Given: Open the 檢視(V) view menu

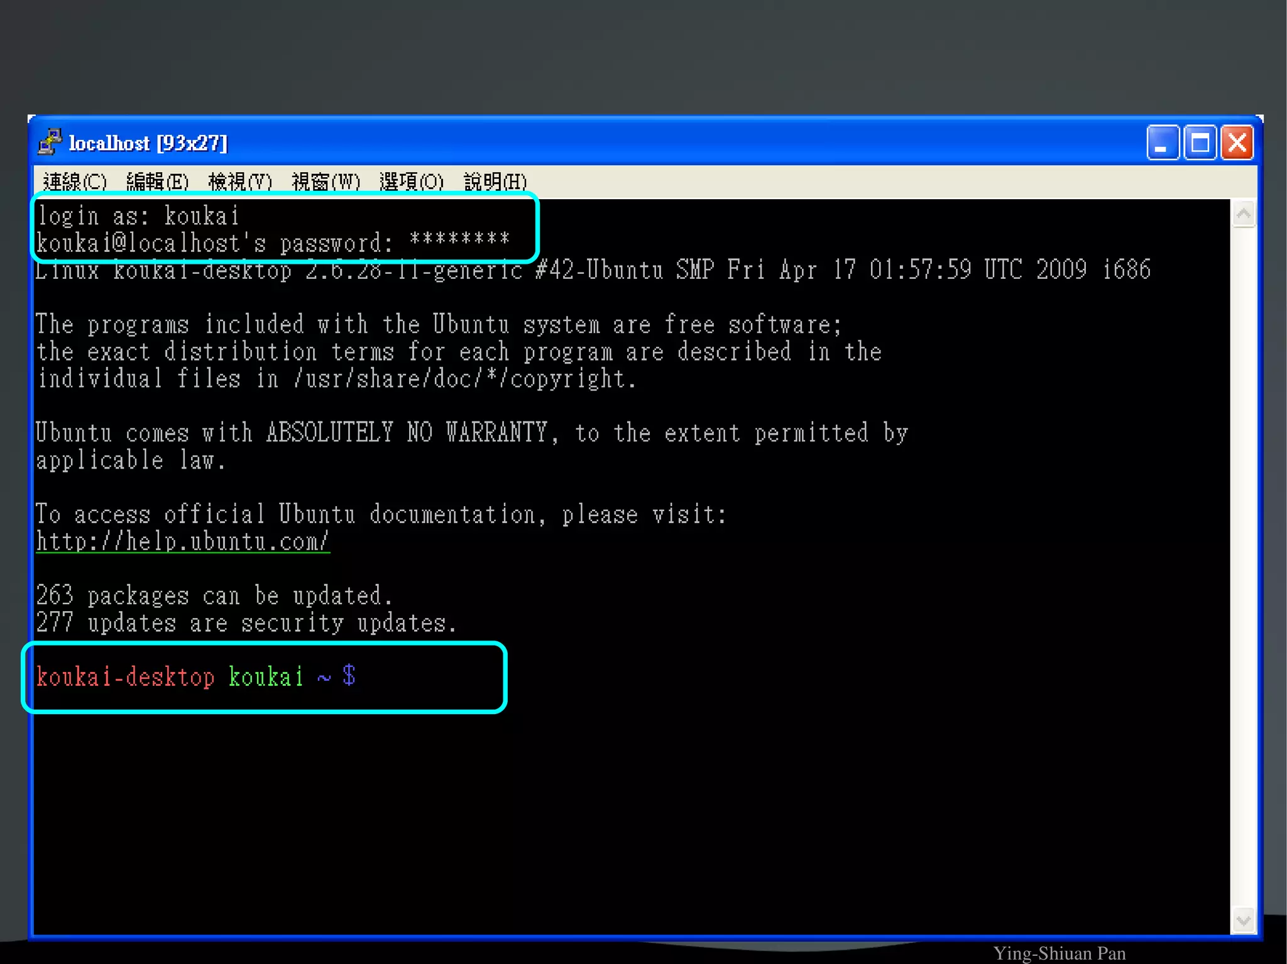Looking at the screenshot, I should pos(239,182).
